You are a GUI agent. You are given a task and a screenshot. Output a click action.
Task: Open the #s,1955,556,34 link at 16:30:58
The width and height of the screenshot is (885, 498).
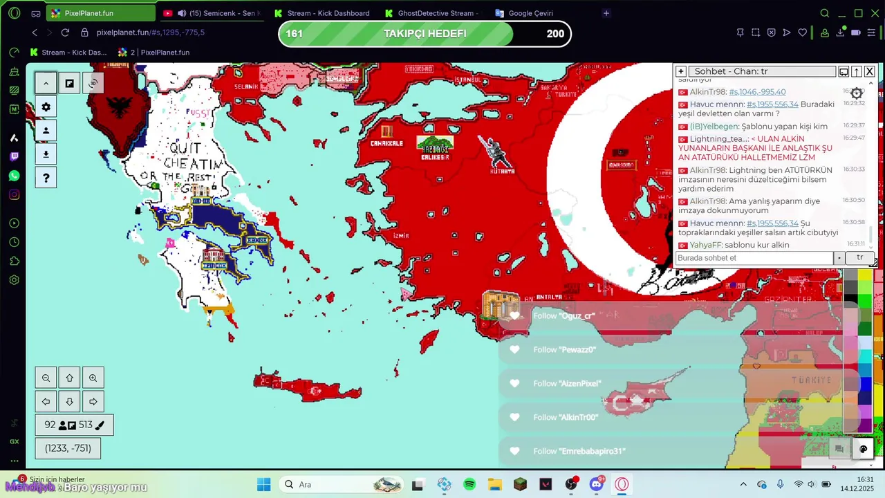772,223
